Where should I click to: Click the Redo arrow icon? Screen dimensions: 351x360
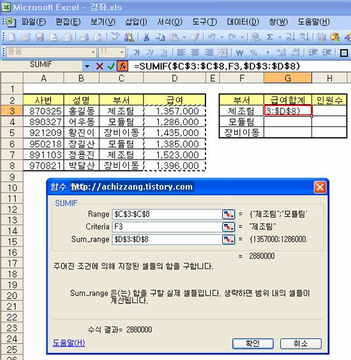click(x=232, y=37)
